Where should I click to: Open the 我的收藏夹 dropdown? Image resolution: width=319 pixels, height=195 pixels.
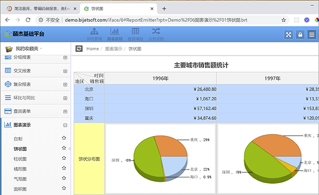coord(41,48)
